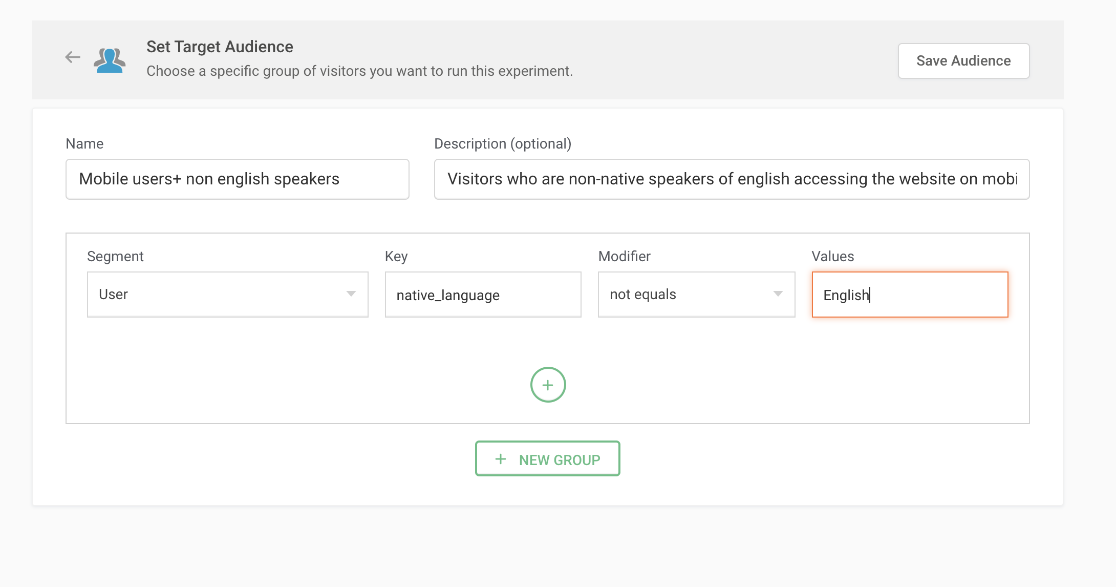Click the NEW GROUP button label
The height and width of the screenshot is (587, 1116).
[559, 460]
